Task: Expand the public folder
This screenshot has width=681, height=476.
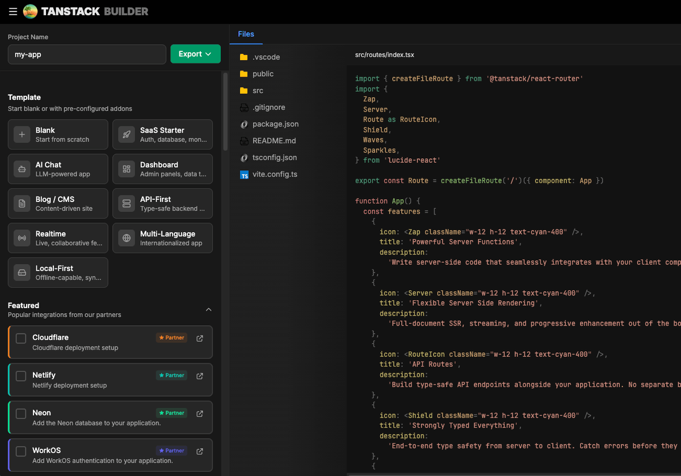Action: point(257,74)
